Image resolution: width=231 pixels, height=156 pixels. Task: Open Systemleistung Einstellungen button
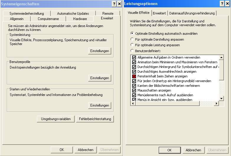click(100, 51)
